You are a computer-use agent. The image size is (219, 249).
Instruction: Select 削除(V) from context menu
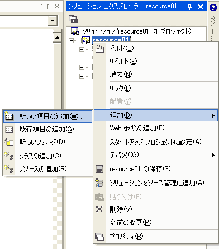pos(156,209)
